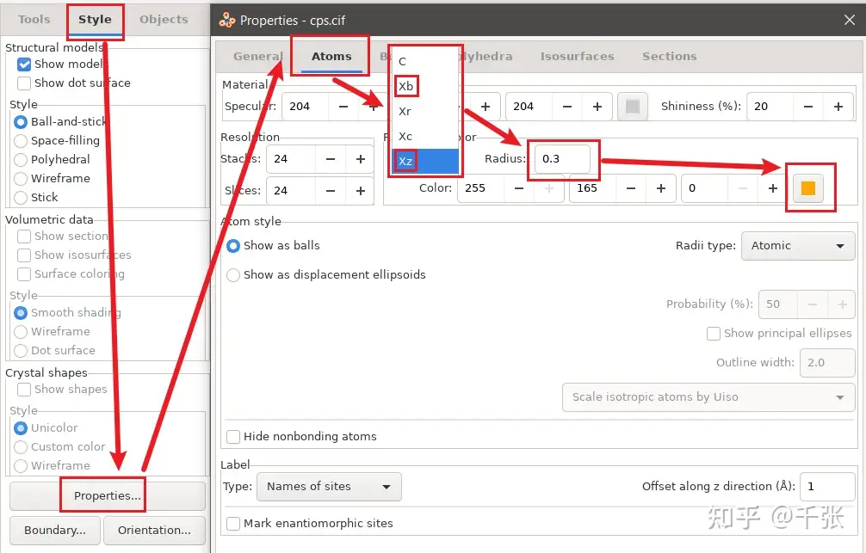This screenshot has width=866, height=553.
Task: Select the Atoms properties tab
Action: tap(331, 56)
